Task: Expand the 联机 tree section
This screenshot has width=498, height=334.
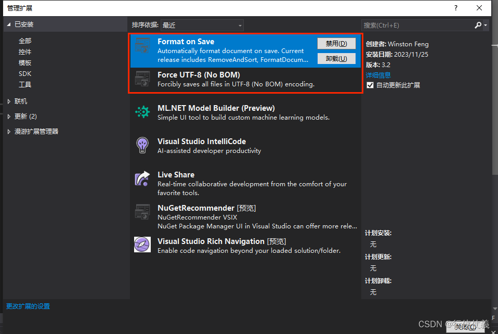Action: [x=9, y=101]
